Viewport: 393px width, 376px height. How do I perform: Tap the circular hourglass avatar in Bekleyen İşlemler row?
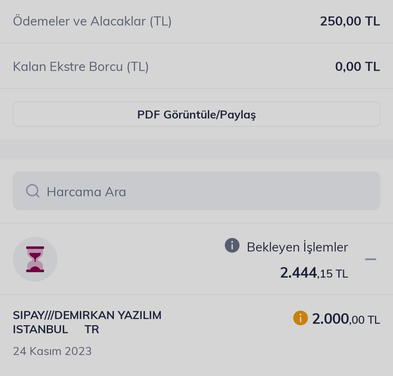(x=35, y=259)
